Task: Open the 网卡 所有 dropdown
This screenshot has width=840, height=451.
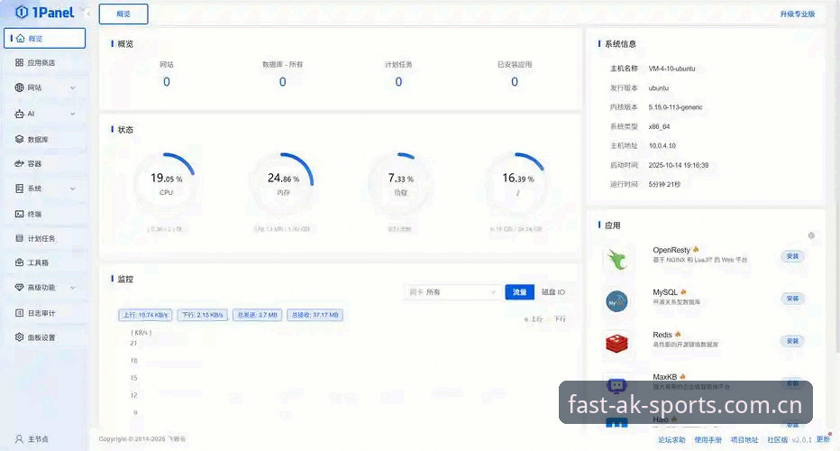Action: pos(452,292)
